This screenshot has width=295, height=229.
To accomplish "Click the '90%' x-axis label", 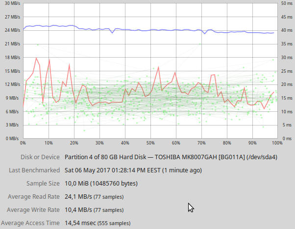I will 252,143.
